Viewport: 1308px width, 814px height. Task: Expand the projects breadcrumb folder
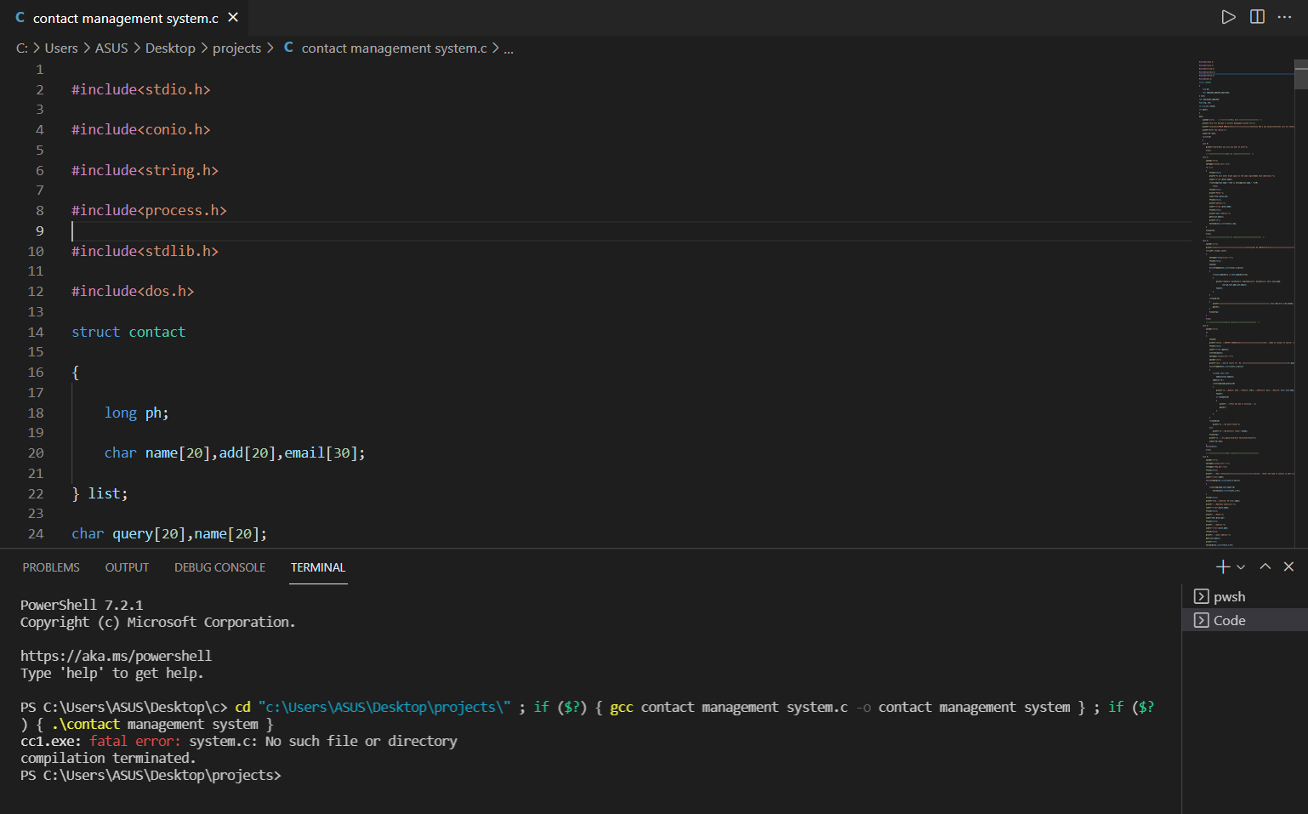click(236, 48)
